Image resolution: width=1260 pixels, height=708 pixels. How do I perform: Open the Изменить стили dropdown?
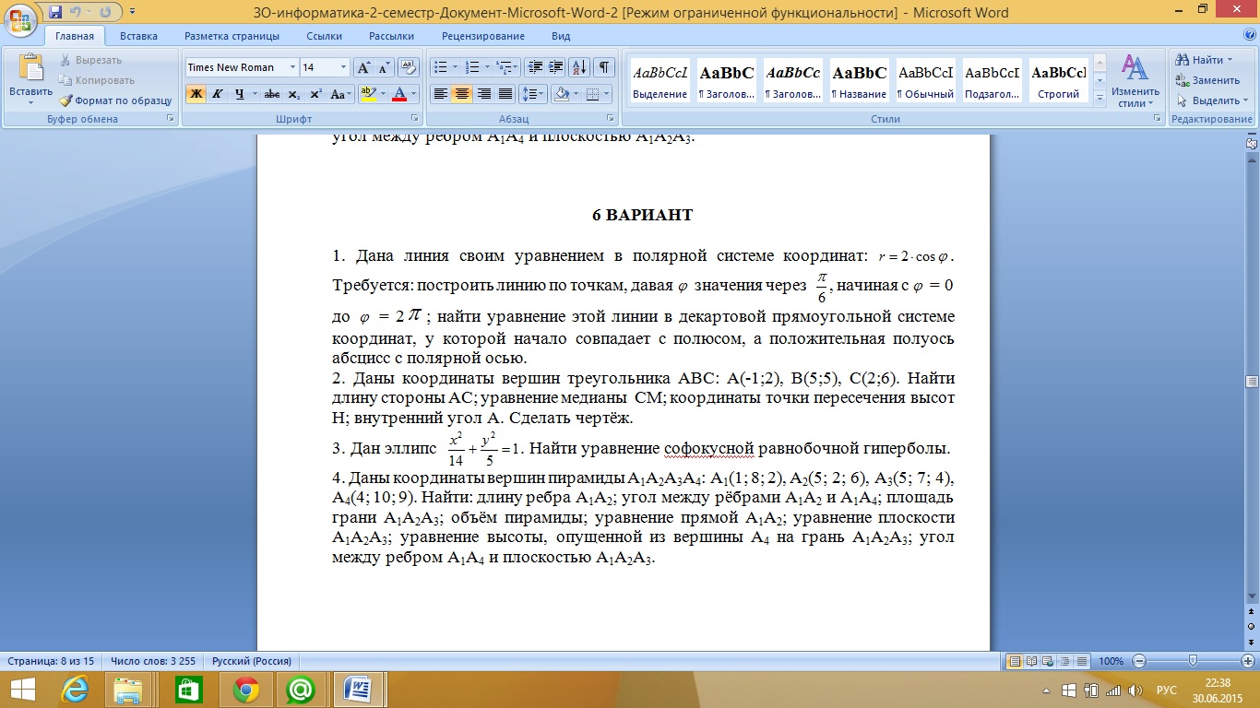pos(1135,81)
